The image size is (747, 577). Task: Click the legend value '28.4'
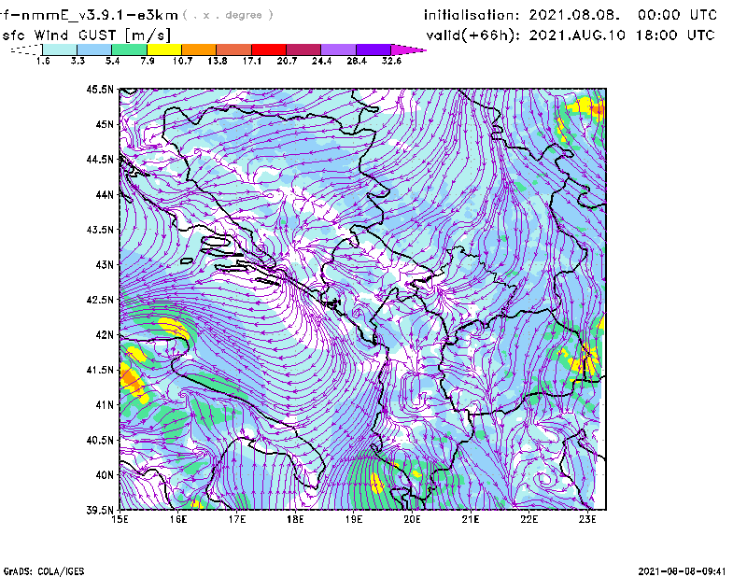(x=357, y=61)
